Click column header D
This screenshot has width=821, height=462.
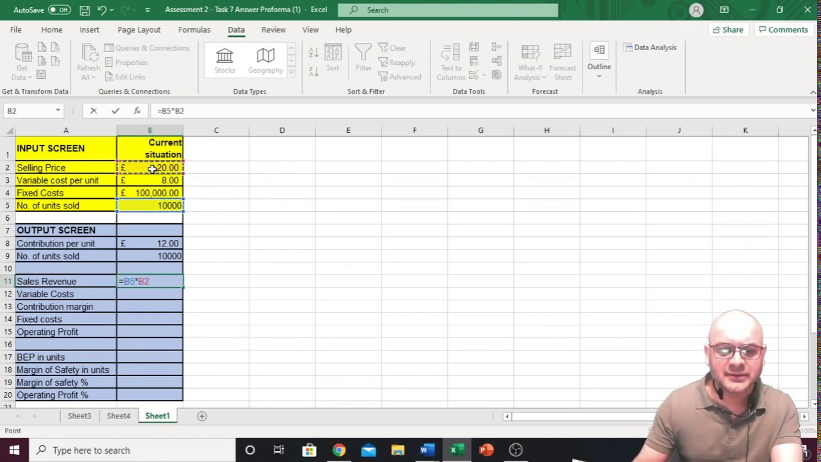[x=282, y=130]
